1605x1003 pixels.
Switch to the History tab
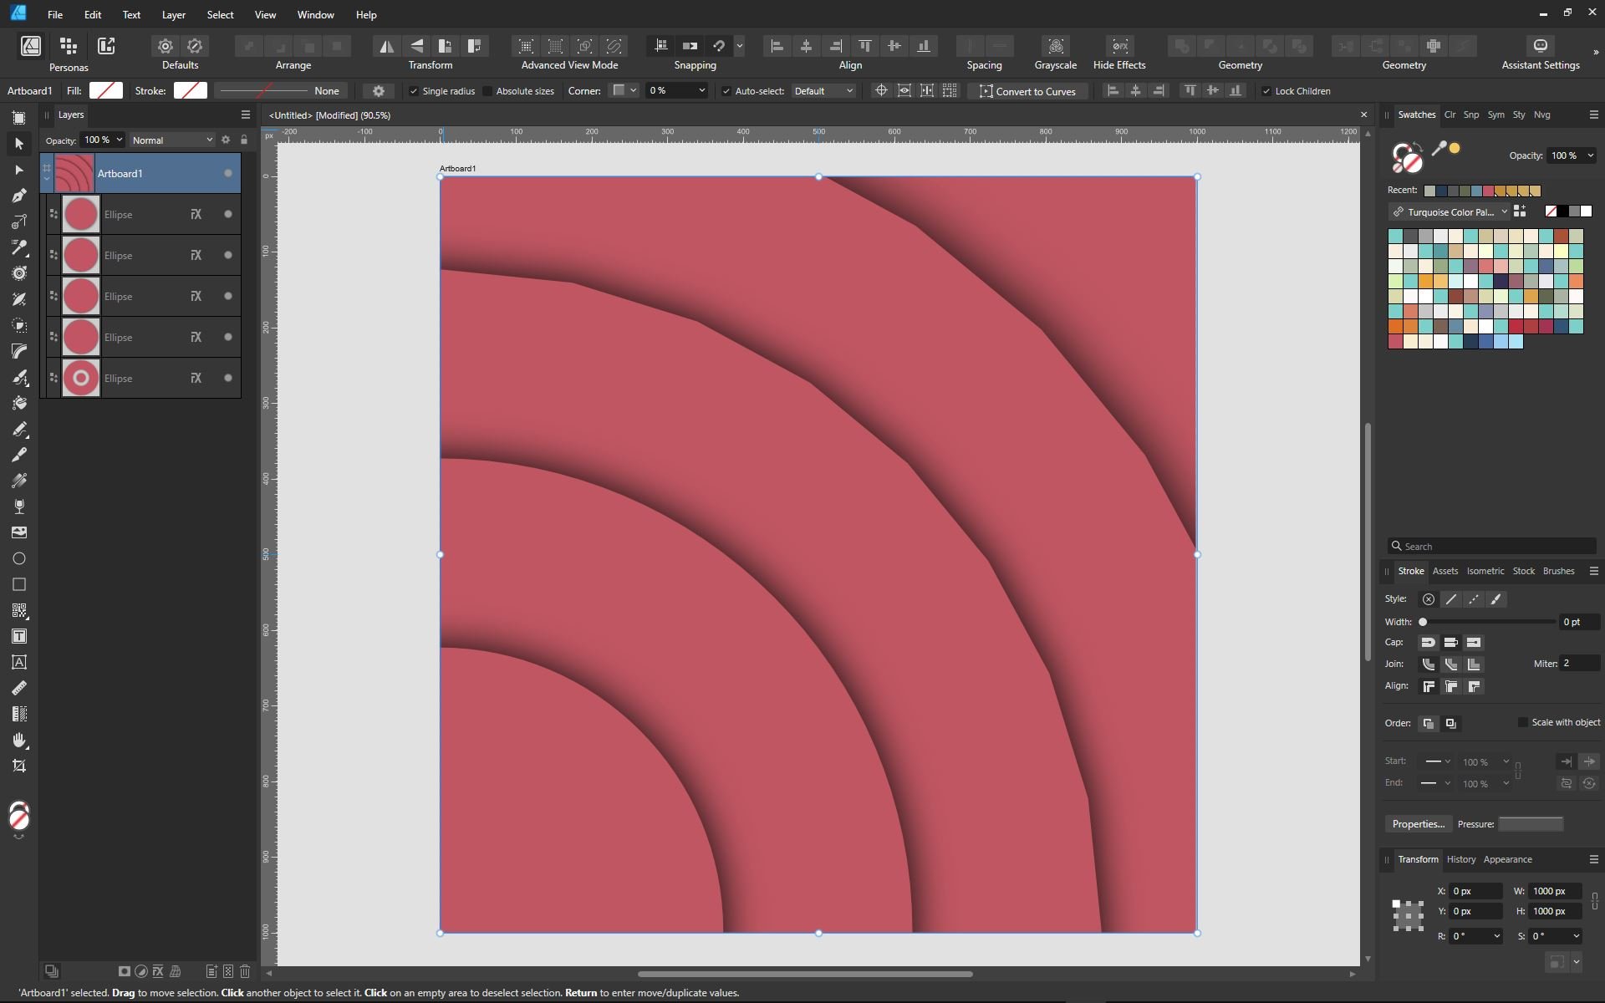[1460, 859]
